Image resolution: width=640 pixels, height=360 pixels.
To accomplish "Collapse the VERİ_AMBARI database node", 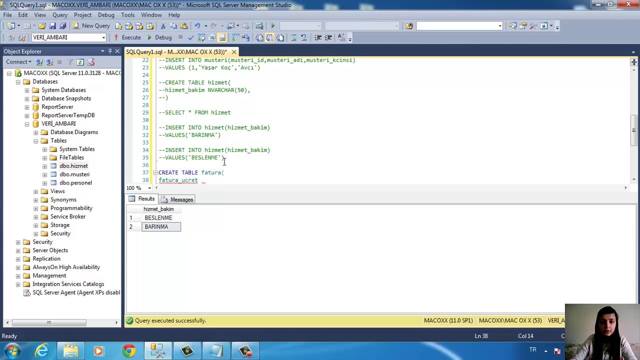I will click(x=27, y=124).
